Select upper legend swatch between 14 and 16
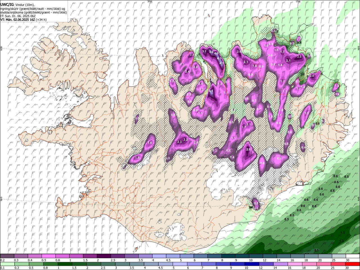 tap(283, 256)
